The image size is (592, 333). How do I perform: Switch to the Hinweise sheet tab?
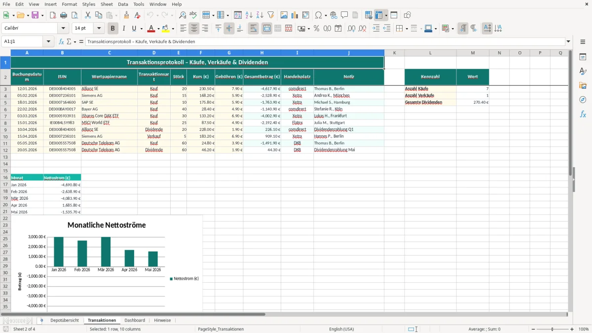point(162,320)
